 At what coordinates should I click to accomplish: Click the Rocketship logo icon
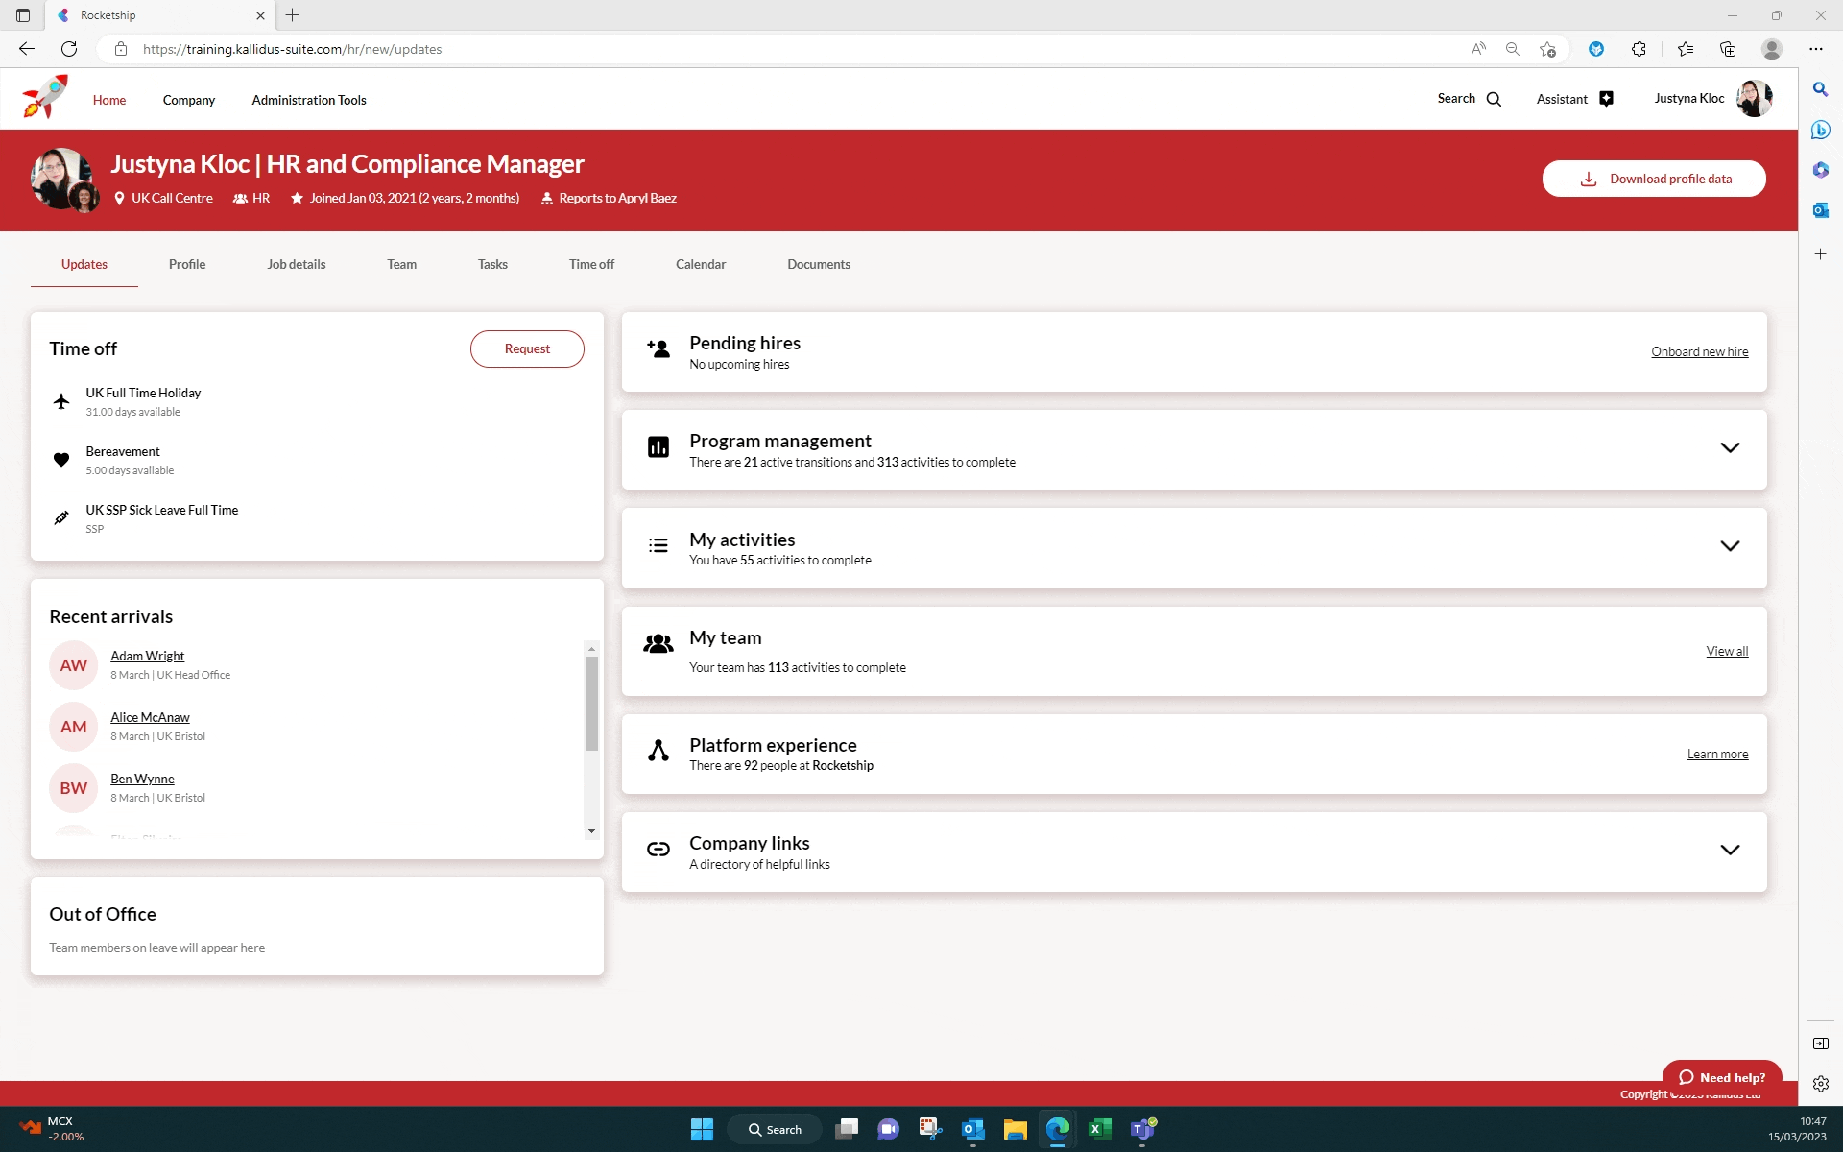click(x=45, y=97)
